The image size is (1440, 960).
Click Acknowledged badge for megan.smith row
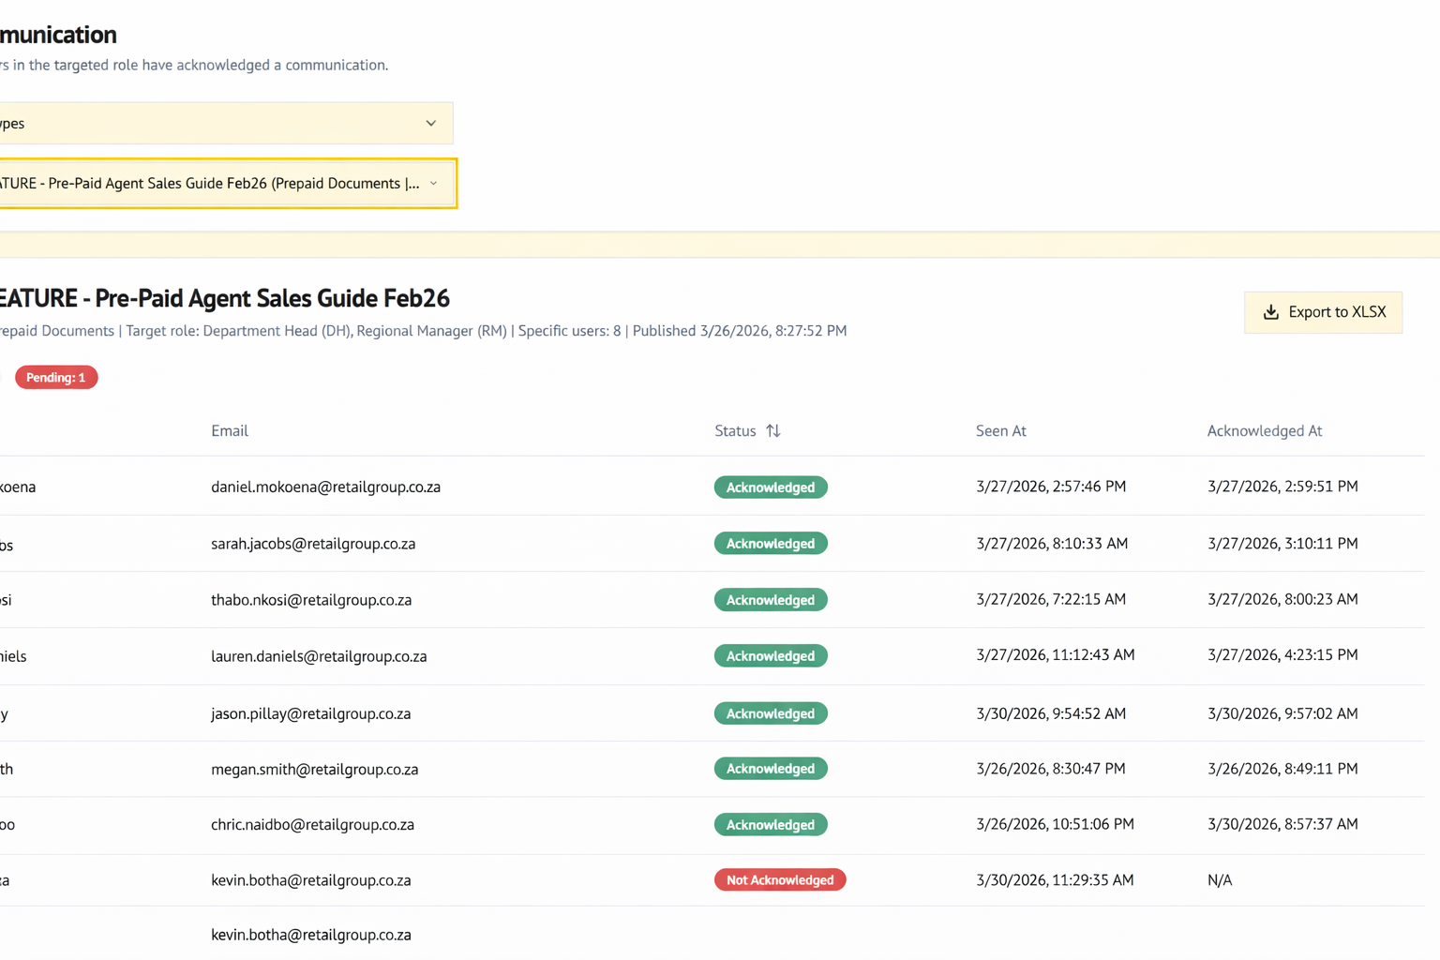771,769
